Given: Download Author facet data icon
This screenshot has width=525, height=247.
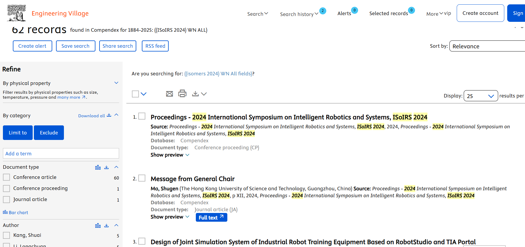Looking at the screenshot, I should (x=107, y=225).
